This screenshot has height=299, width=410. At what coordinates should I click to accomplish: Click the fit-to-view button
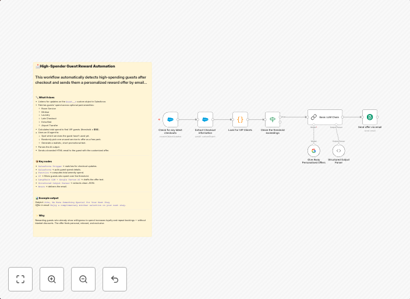pos(20,279)
